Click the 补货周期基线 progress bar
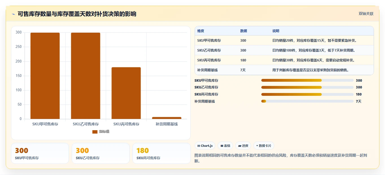The width and height of the screenshot is (385, 175). point(307,101)
